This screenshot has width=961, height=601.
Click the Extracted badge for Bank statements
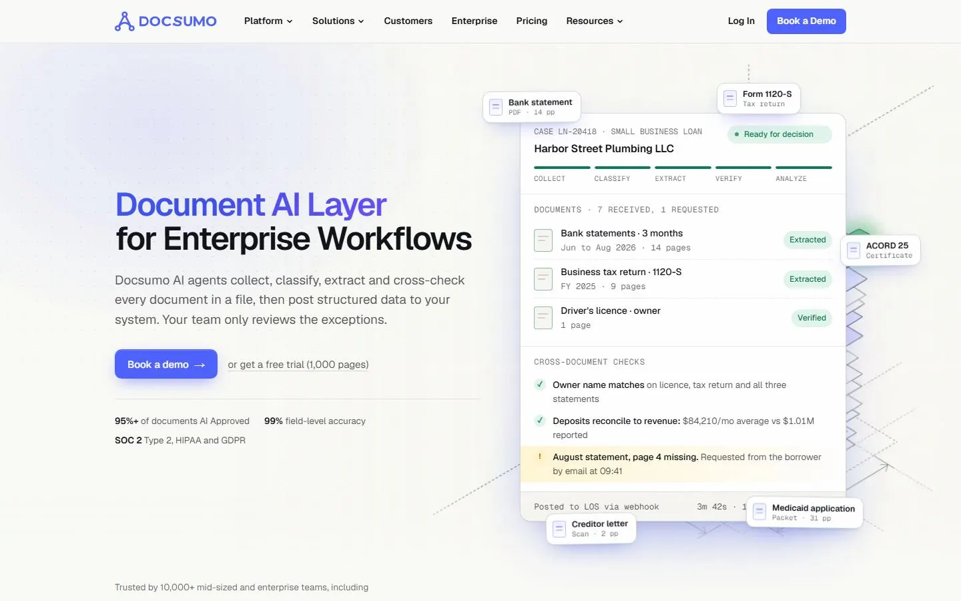[808, 240]
